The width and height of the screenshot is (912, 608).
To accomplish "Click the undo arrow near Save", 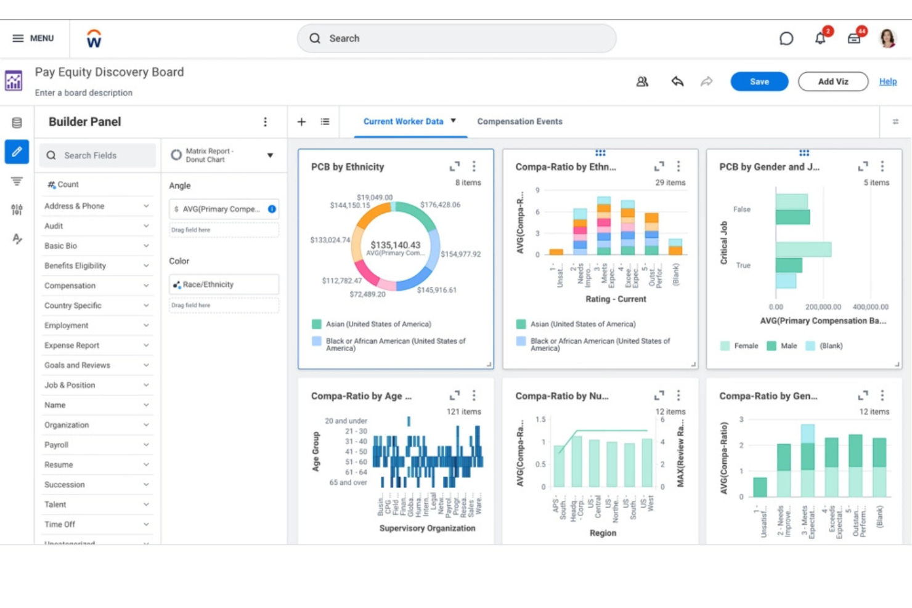I will [x=677, y=81].
